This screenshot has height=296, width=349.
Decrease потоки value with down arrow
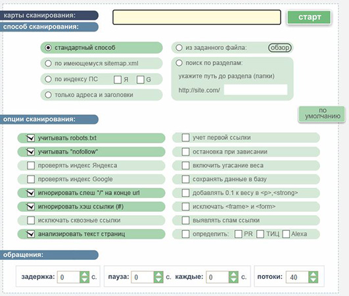tap(314, 280)
